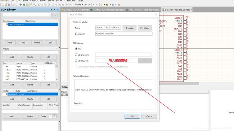Cancel the PCB Model dialog
The image size is (234, 131).
click(149, 116)
